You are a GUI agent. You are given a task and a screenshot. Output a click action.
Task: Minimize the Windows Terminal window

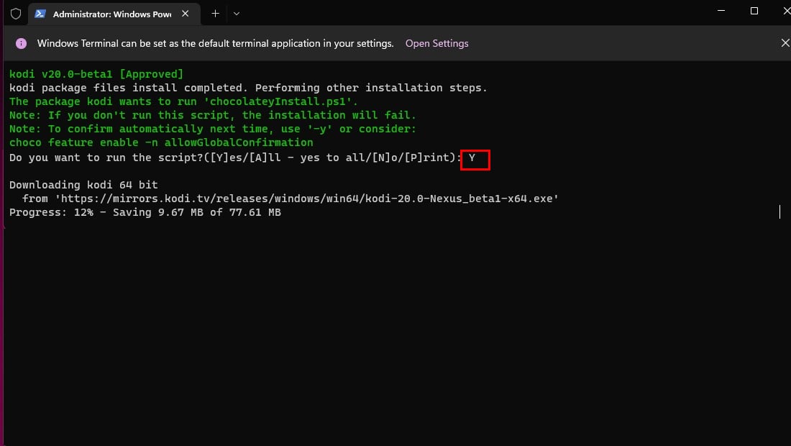(721, 11)
